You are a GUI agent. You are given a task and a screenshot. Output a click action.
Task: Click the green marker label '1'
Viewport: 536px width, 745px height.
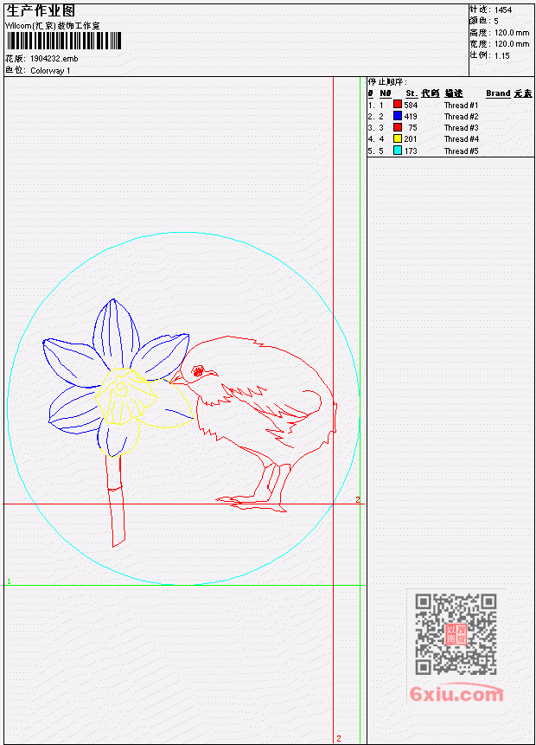[x=9, y=581]
